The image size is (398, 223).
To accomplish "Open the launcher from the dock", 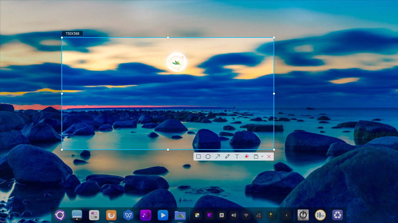I will [x=60, y=215].
